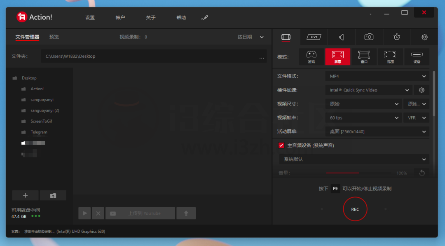Click the 47.4 GB disk space value
Viewport: 445px width, 246px height.
pyautogui.click(x=19, y=216)
